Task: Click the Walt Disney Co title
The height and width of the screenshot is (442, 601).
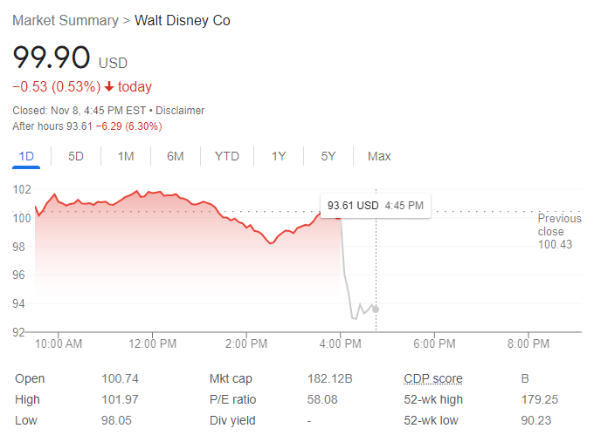Action: pos(183,20)
